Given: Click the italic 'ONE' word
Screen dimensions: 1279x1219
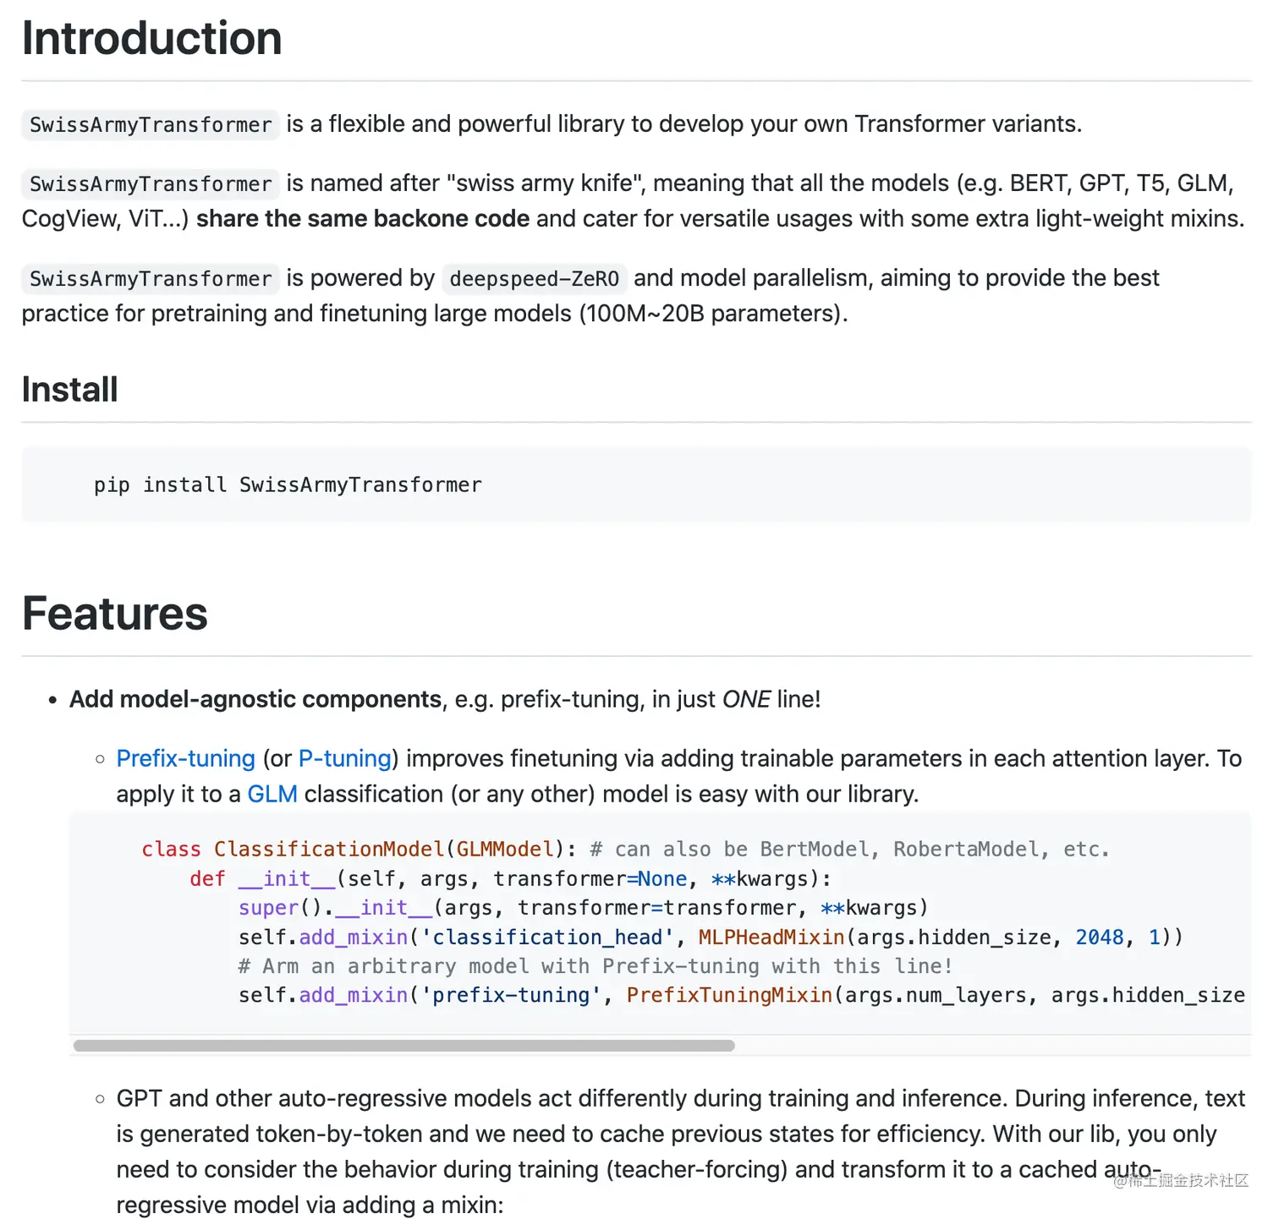Looking at the screenshot, I should 746,699.
